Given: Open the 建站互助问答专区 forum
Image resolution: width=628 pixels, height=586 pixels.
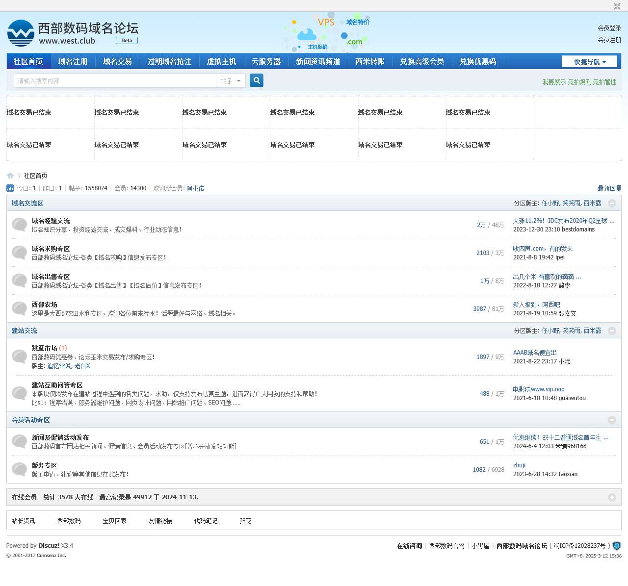Looking at the screenshot, I should pos(57,385).
